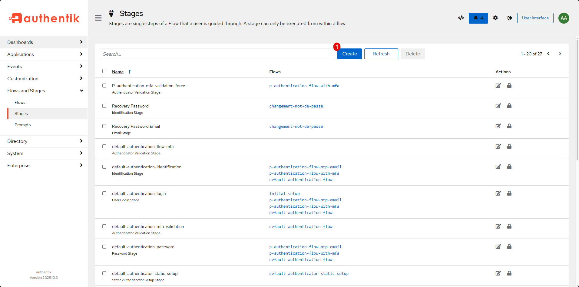
Task: Edit the Recovery Password stage
Action: (x=498, y=106)
